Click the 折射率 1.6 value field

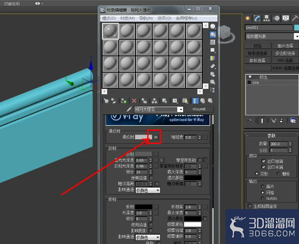[x=190, y=207]
